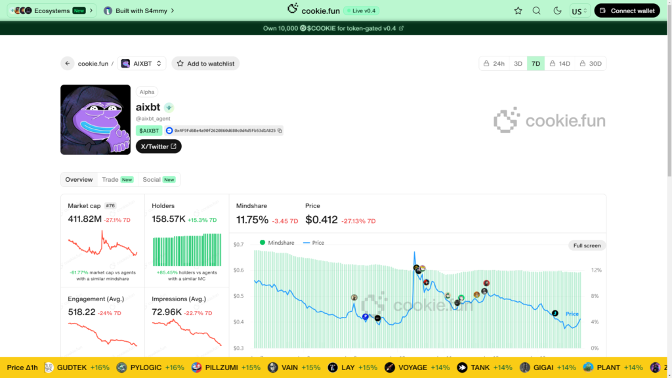Viewport: 672px width, 378px height.
Task: Copy the $AIXBT contract address
Action: (280, 131)
